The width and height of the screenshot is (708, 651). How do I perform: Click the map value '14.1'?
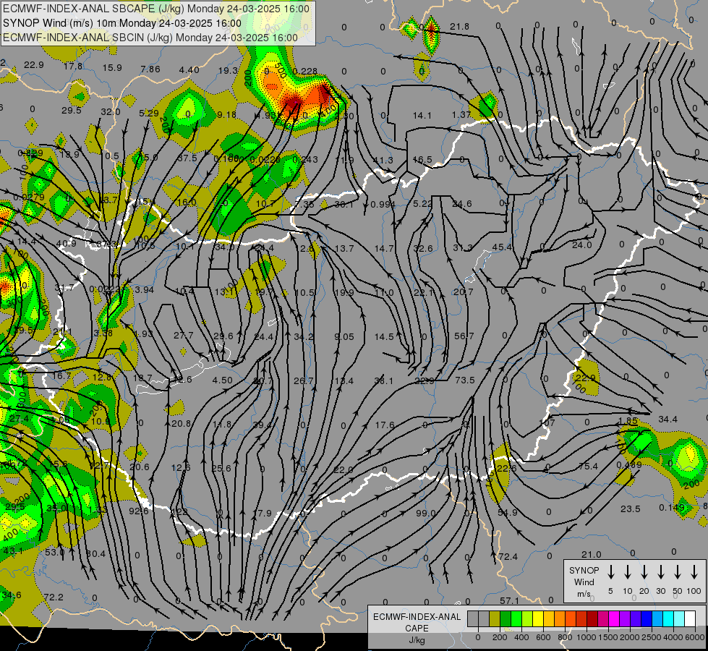point(422,116)
